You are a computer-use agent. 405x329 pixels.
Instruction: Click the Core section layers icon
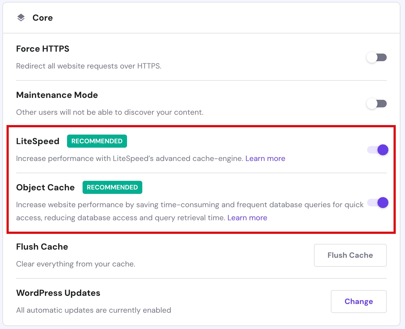click(x=21, y=17)
